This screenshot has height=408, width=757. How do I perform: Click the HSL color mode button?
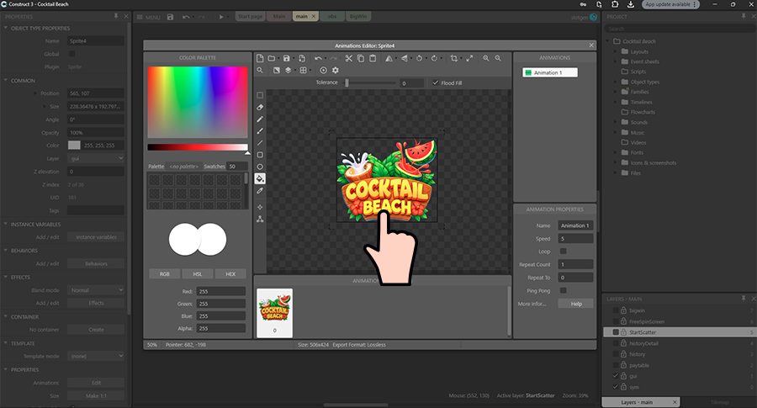pyautogui.click(x=198, y=273)
